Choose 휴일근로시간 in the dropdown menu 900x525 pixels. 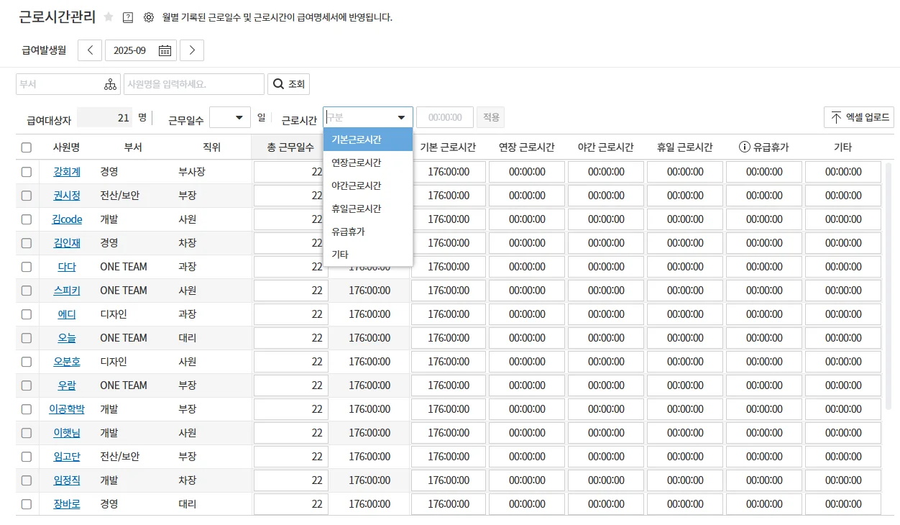[358, 209]
